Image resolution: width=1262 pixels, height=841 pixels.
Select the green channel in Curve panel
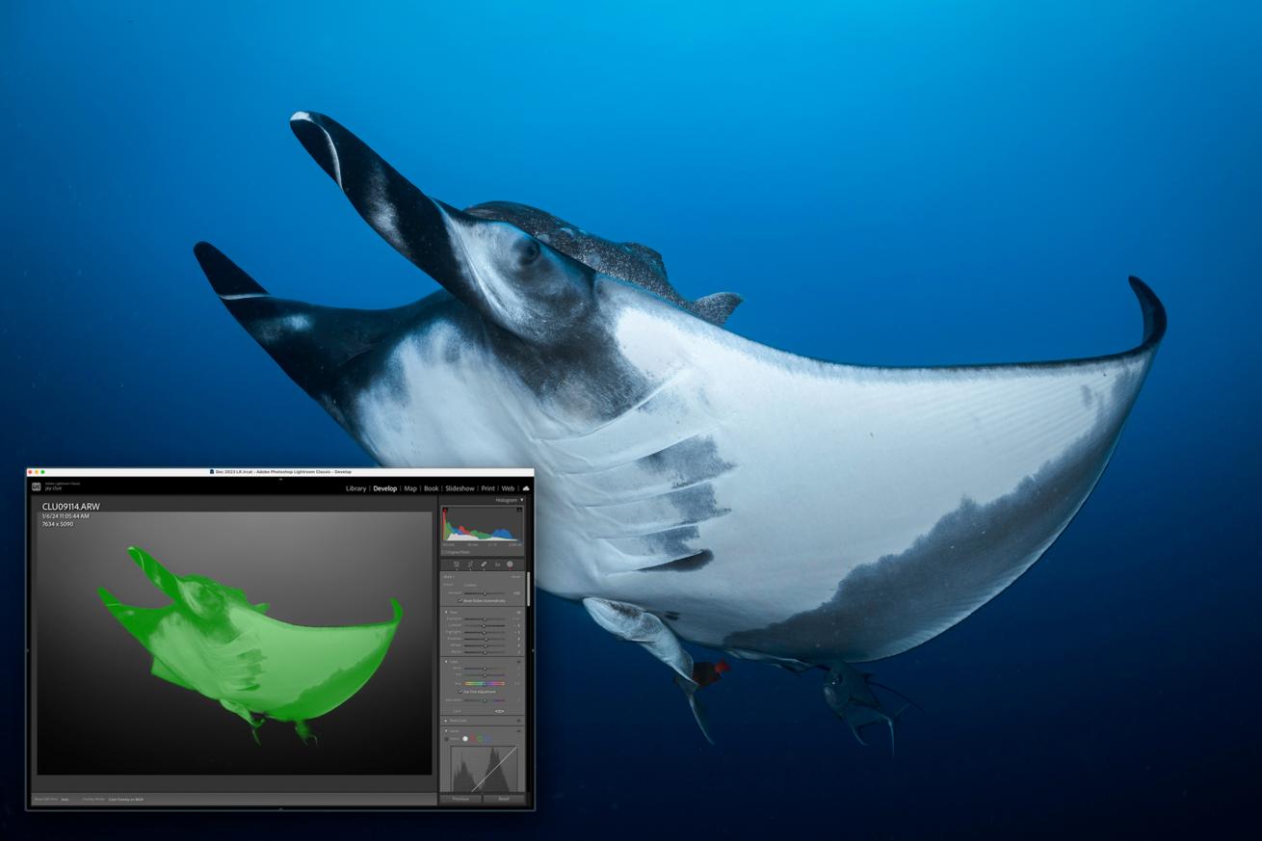click(x=481, y=739)
